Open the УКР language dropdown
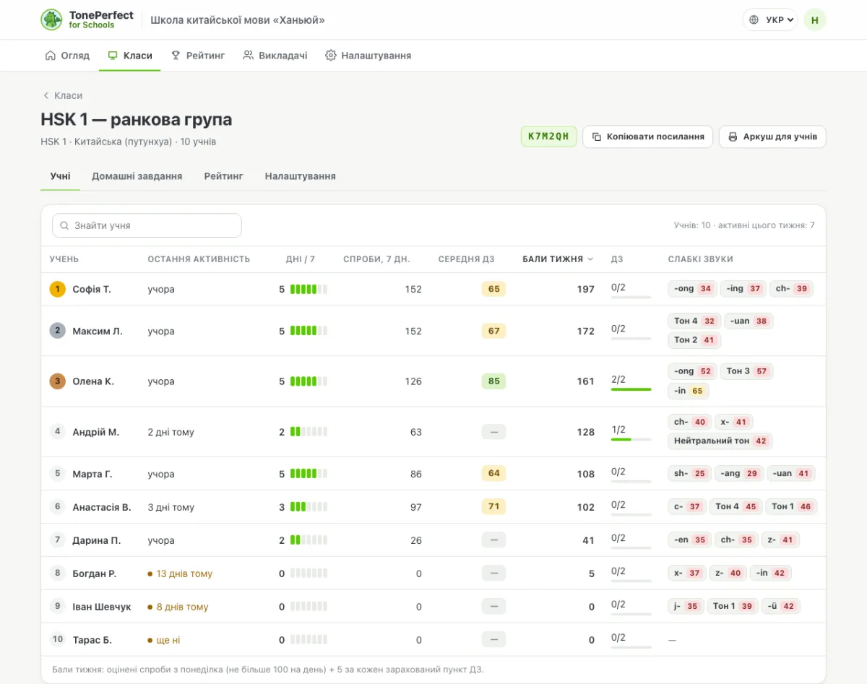This screenshot has width=867, height=684. pos(770,20)
